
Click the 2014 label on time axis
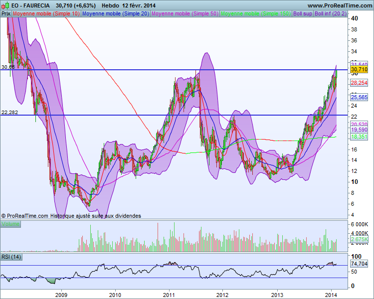coord(331,295)
